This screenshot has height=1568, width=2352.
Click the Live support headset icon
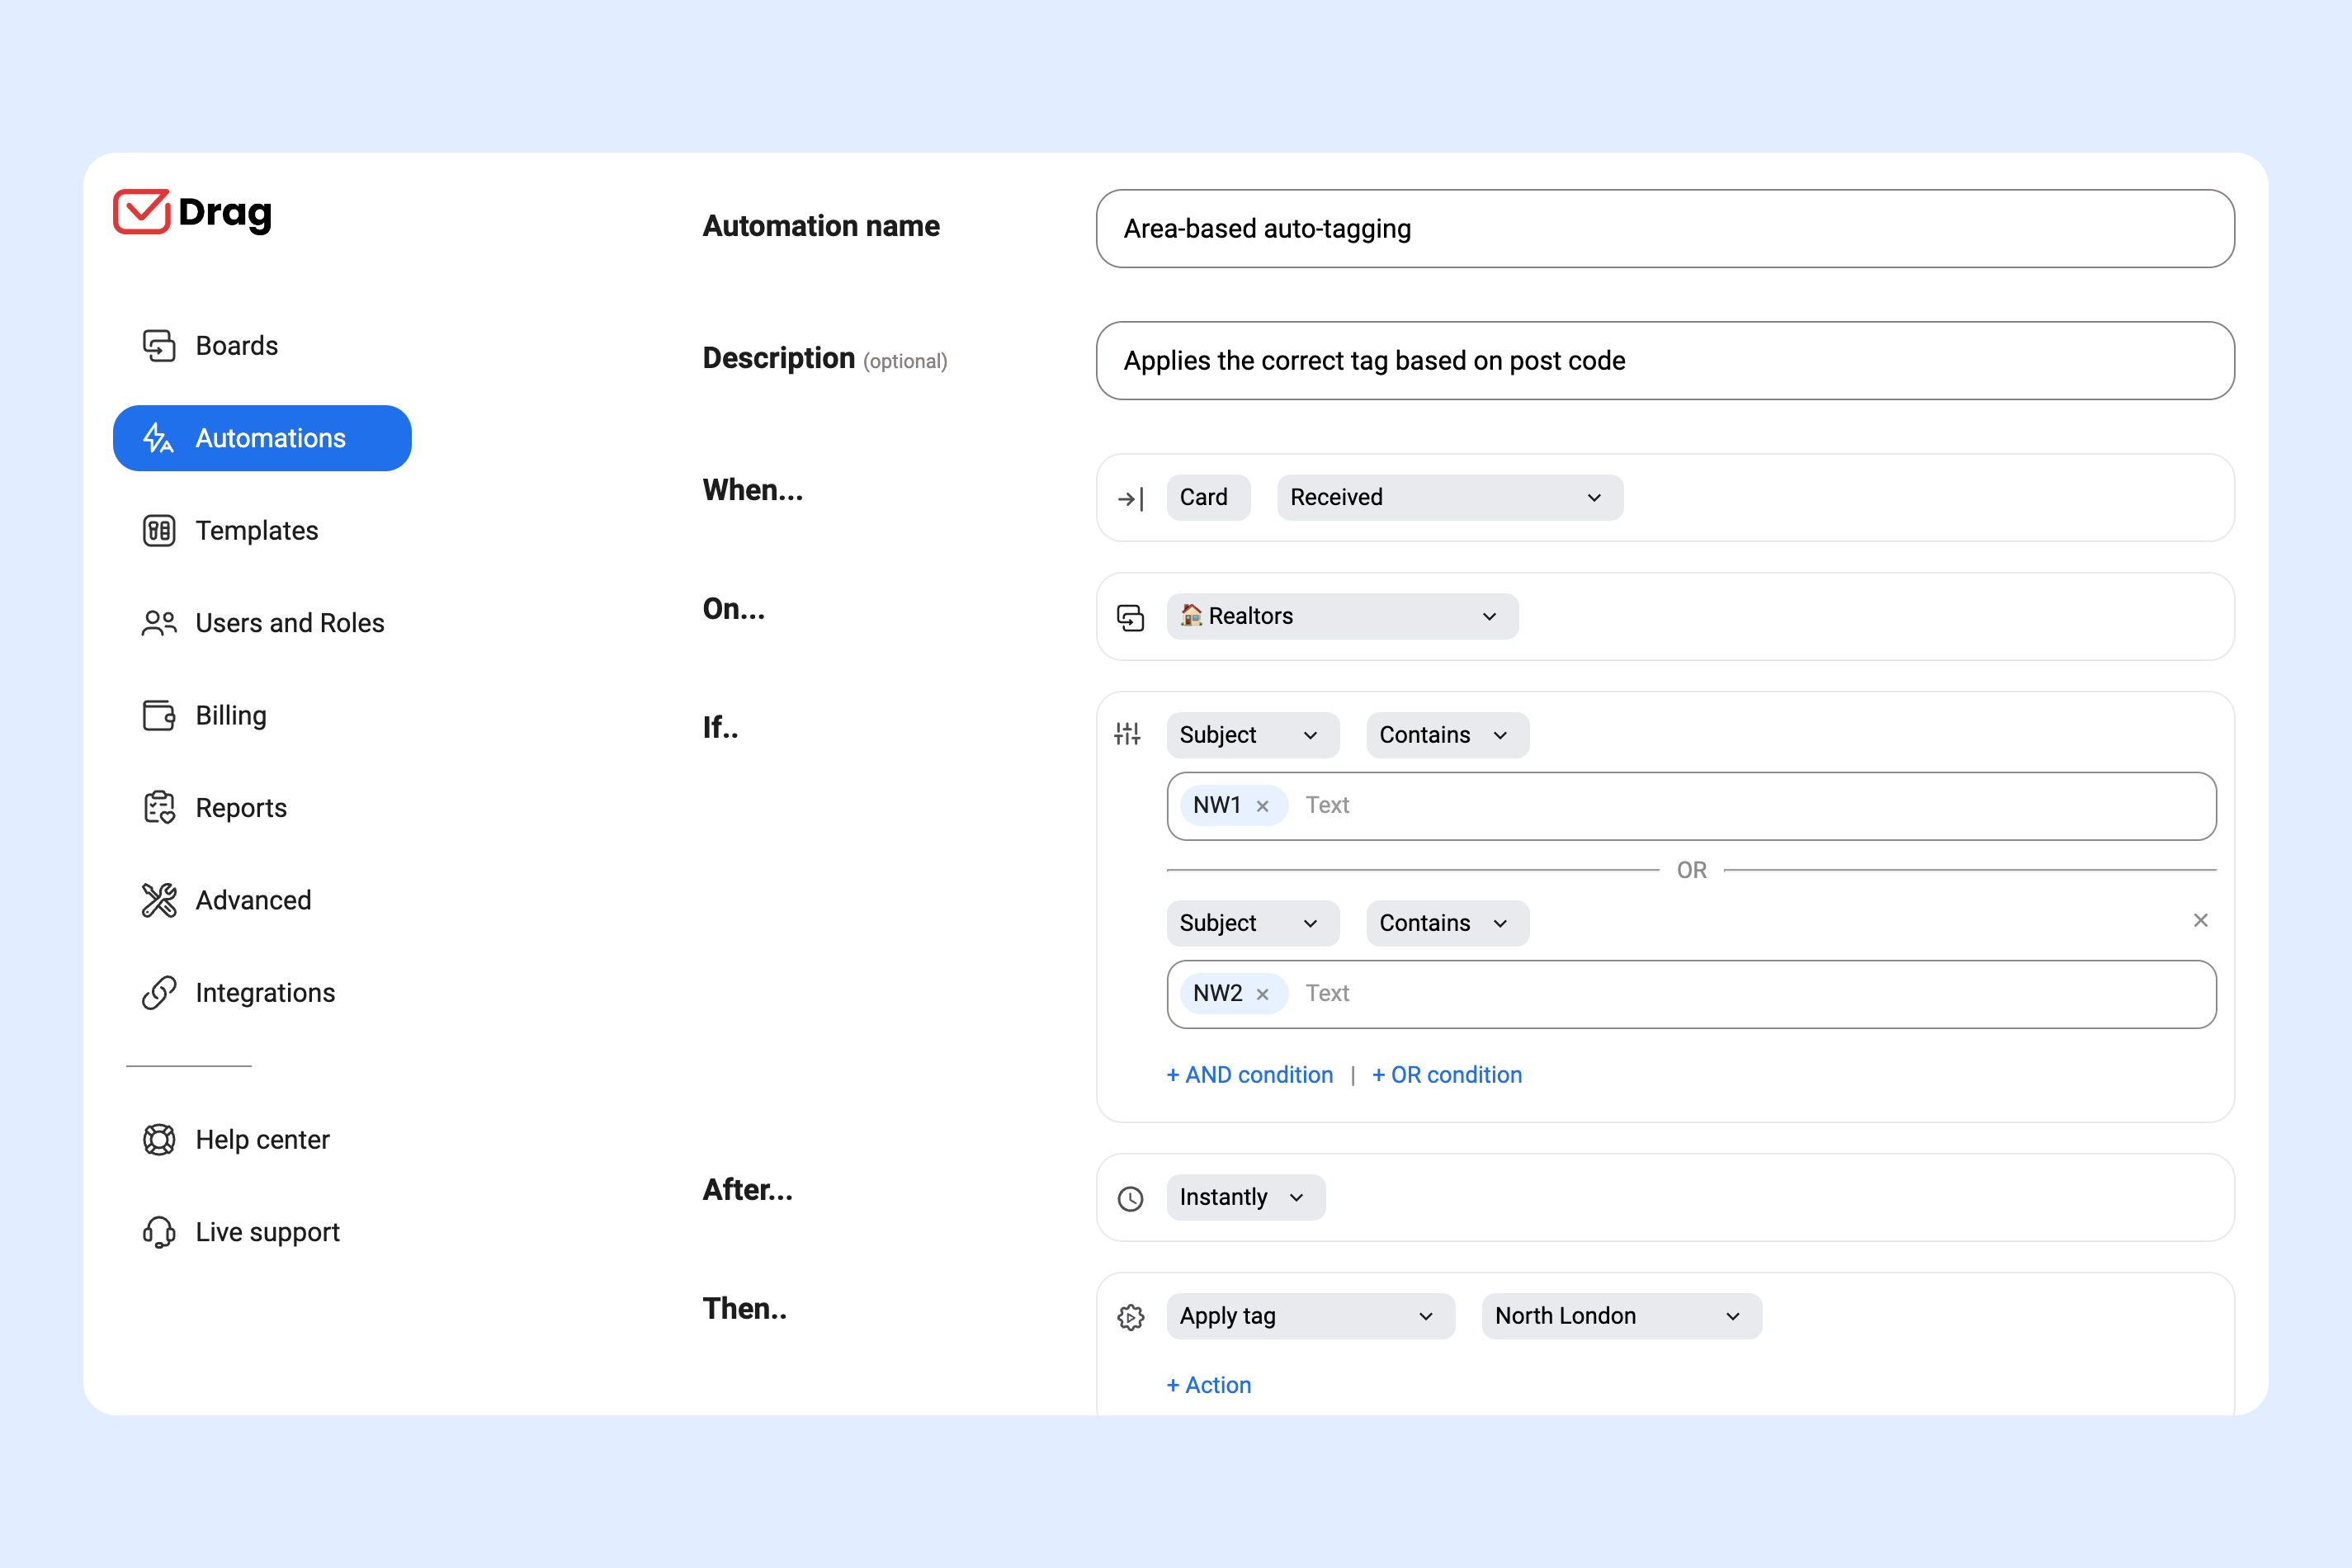click(x=159, y=1232)
